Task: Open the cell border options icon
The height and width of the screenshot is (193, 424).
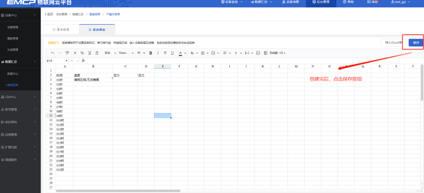Action: [x=202, y=53]
